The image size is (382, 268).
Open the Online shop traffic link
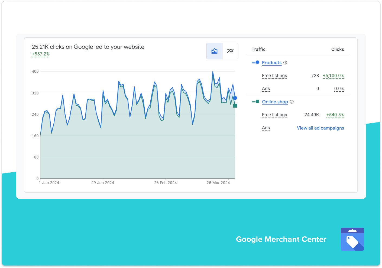pos(275,102)
